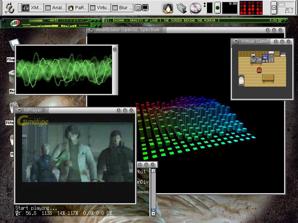Toggle the green round panel indicator button
The height and width of the screenshot is (223, 298).
pyautogui.click(x=218, y=7)
